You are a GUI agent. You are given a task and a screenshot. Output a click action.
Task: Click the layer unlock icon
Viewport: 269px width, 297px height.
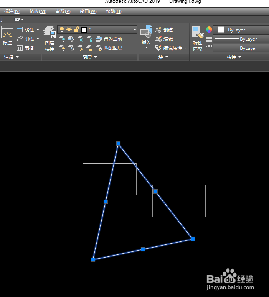click(89, 48)
